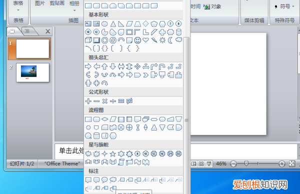Screen dimensions: 300x194
Task: Select the no symbol shape
Action: point(113,40)
